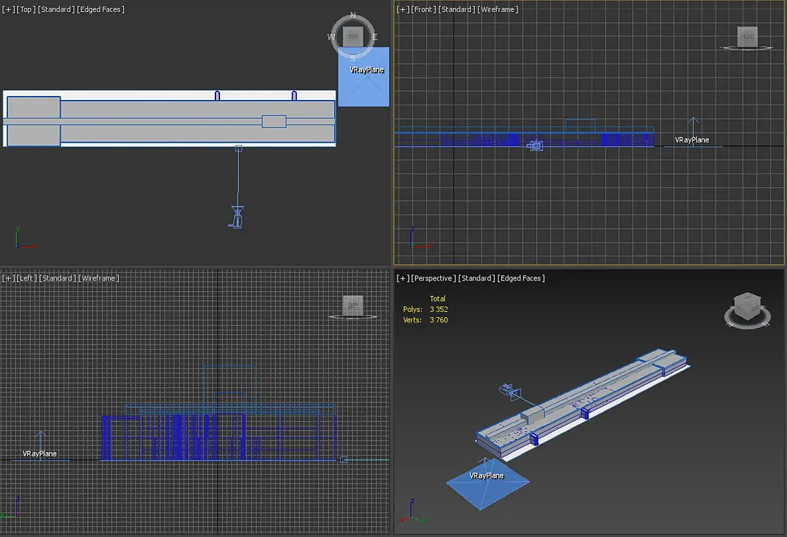Screen dimensions: 787x537
Task: Open [Wireframe] shading menu in Front viewport
Action: [498, 9]
